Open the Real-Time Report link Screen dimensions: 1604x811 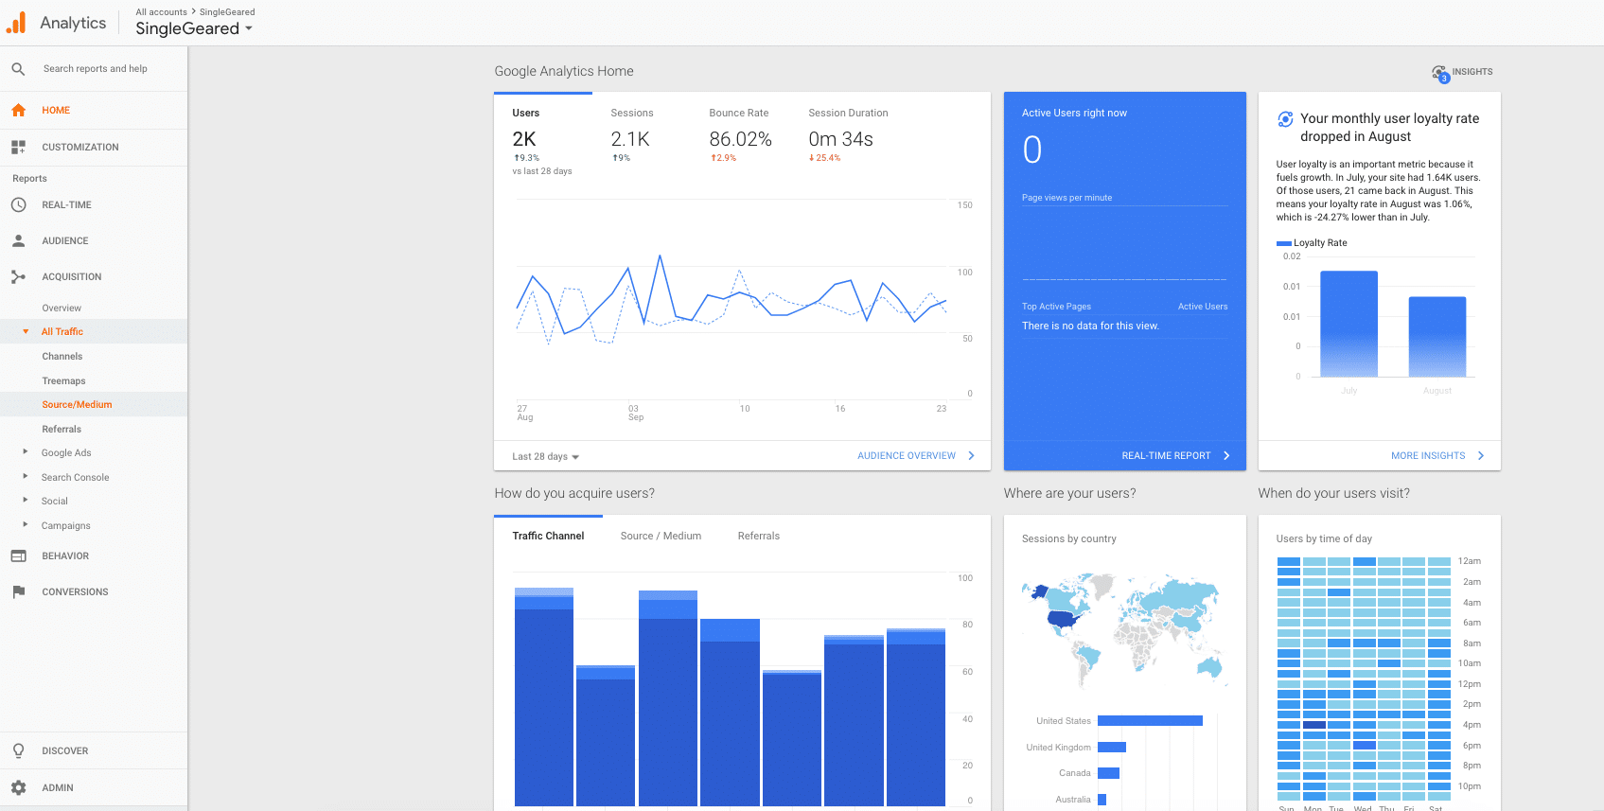coord(1166,456)
